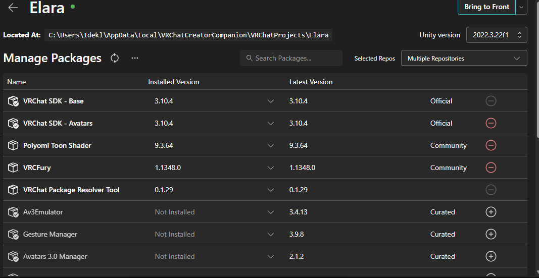Open VRCFury version dropdown
The image size is (539, 278).
pos(271,168)
